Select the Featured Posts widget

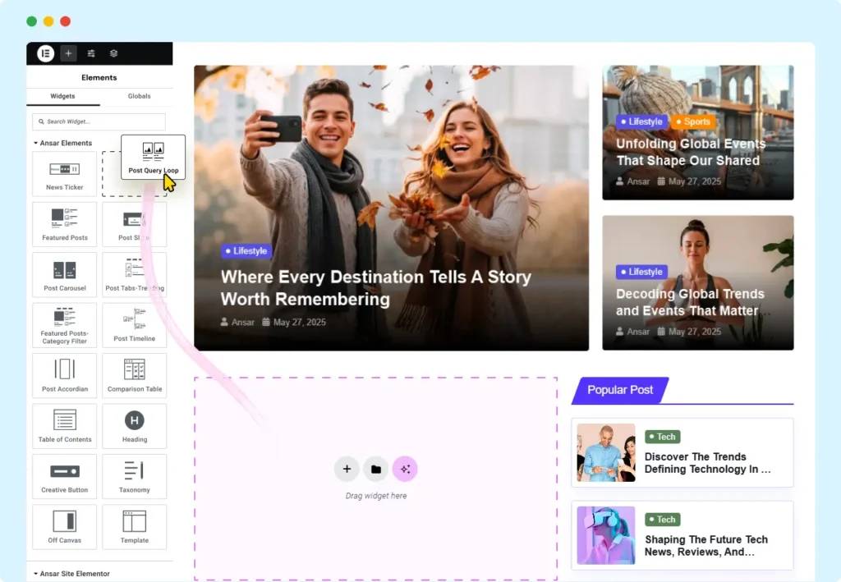64,224
